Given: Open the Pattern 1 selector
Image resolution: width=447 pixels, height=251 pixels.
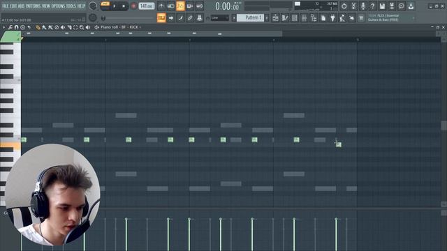Looking at the screenshot, I should [x=251, y=18].
